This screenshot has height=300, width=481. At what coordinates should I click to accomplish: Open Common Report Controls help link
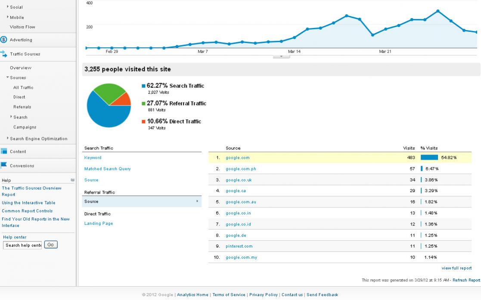[x=27, y=211]
